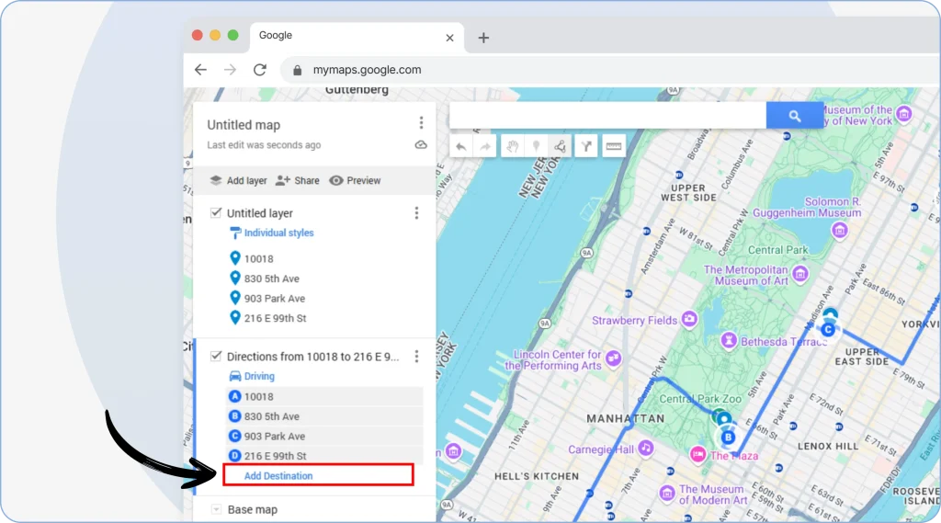
Task: Click the Untitled map title
Action: (x=244, y=125)
